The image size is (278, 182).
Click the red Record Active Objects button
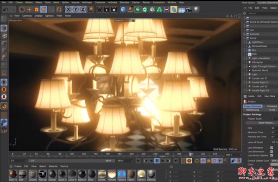click(190, 161)
